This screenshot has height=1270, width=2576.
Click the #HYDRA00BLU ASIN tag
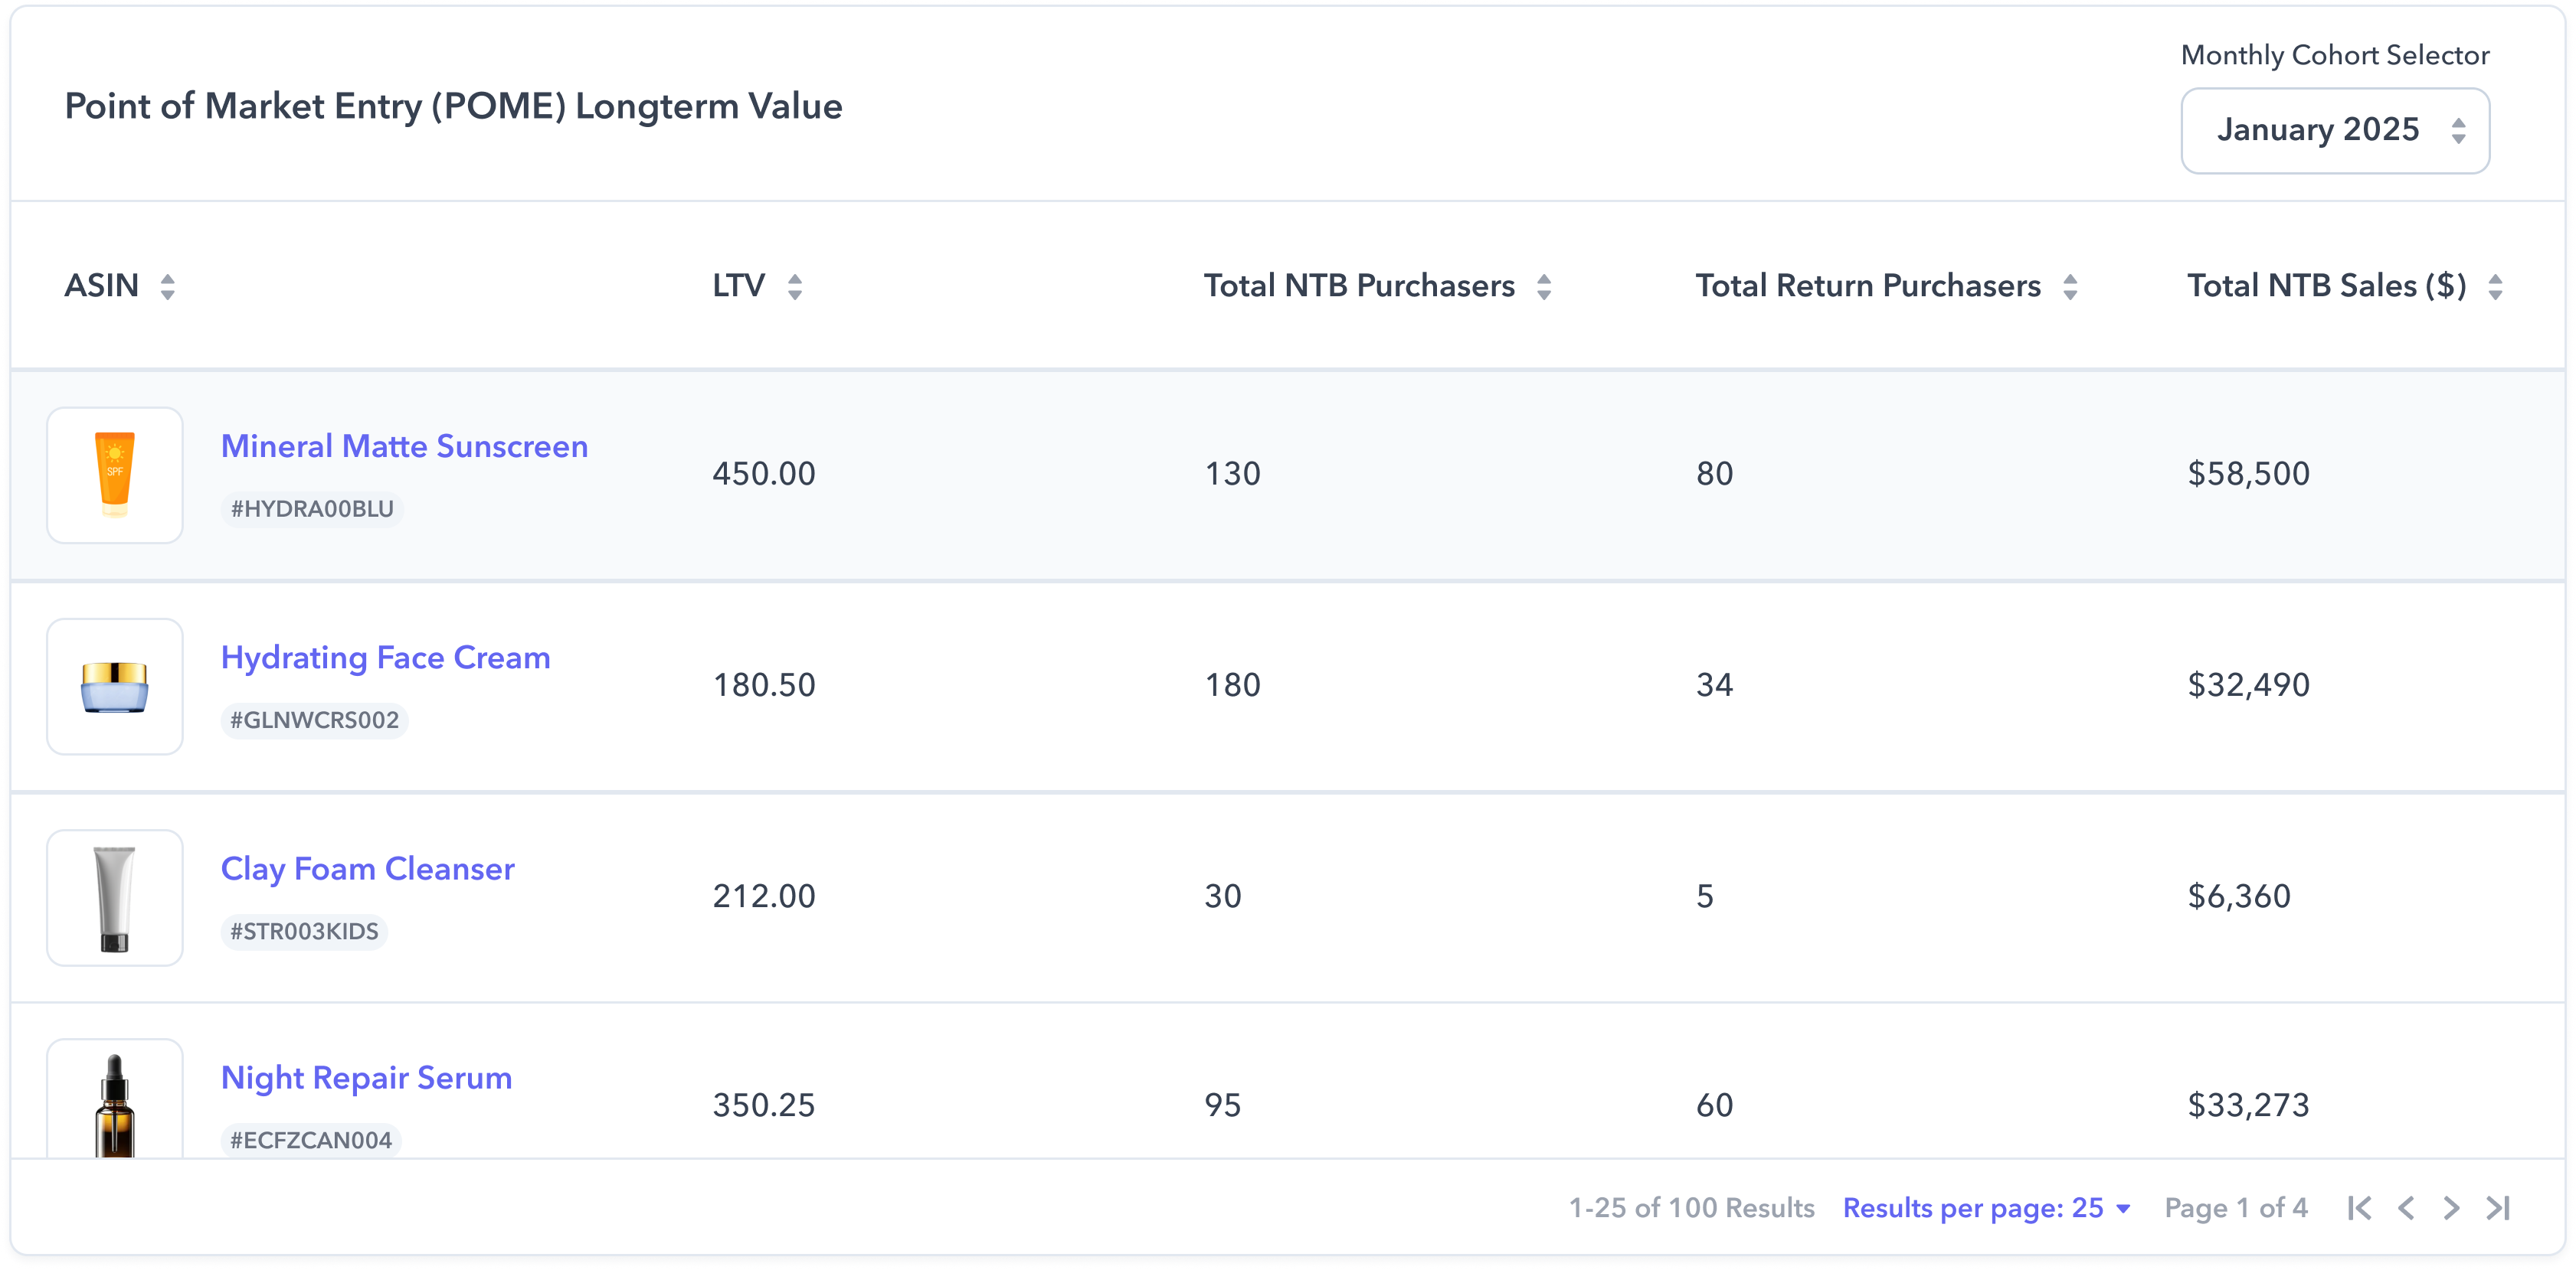pyautogui.click(x=312, y=508)
